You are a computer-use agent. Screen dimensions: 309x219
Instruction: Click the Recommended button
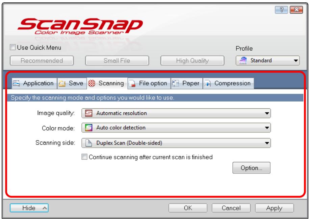tap(42, 60)
